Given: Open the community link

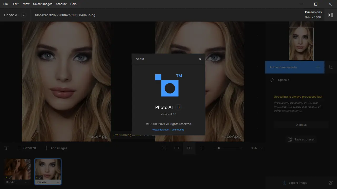Looking at the screenshot, I should (x=178, y=130).
